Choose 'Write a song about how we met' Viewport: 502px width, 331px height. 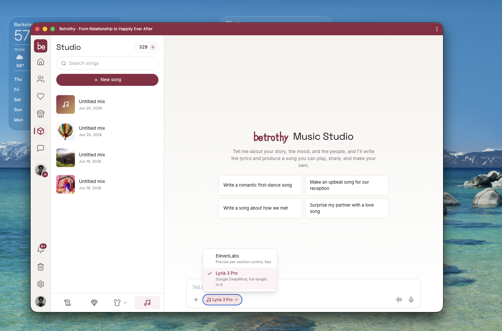coord(260,208)
